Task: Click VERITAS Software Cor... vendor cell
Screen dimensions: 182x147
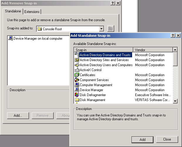Action: pyautogui.click(x=152, y=100)
